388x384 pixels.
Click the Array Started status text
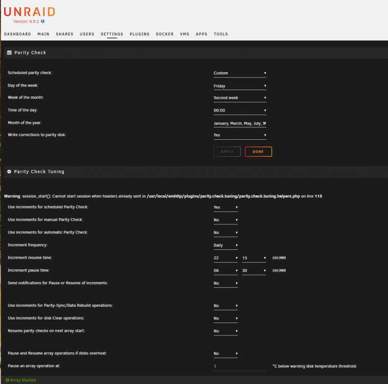click(23, 380)
